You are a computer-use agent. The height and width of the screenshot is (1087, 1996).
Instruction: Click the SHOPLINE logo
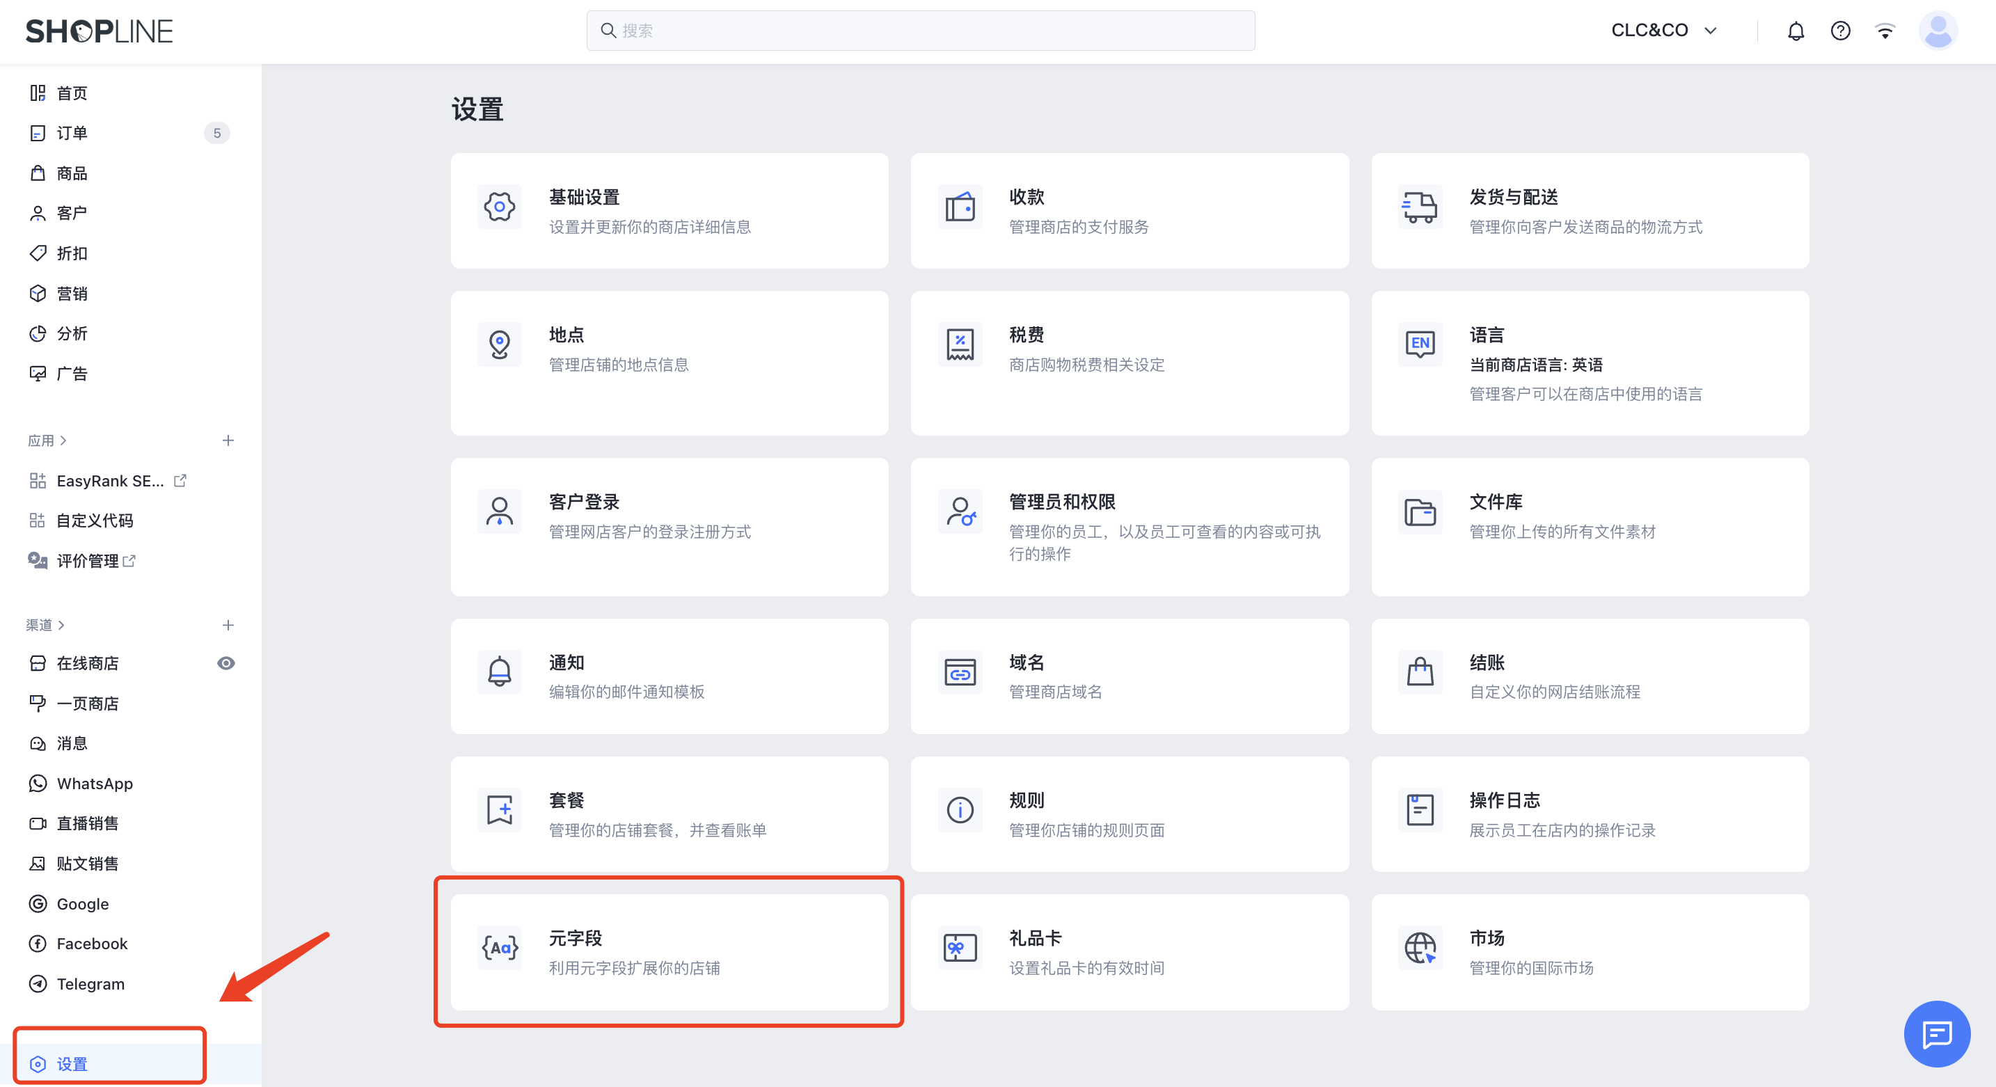(x=100, y=31)
